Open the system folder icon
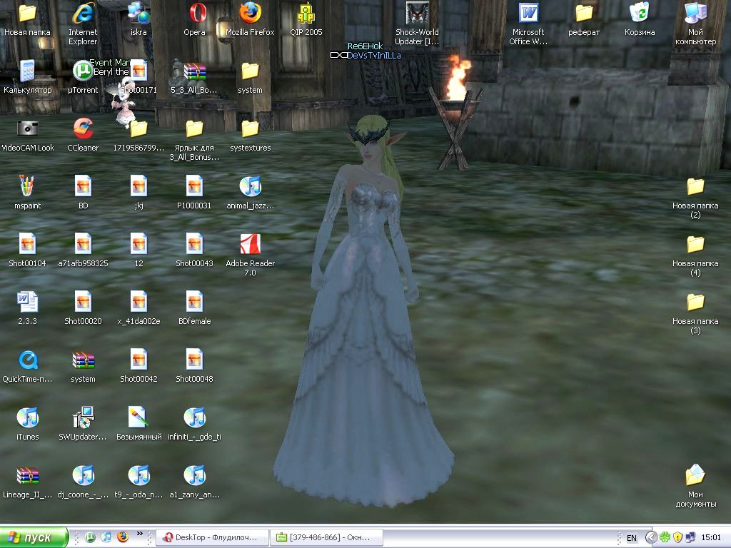The height and width of the screenshot is (548, 731). (250, 72)
